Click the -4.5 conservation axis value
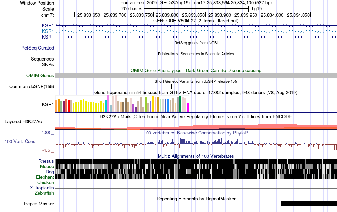 coord(46,150)
